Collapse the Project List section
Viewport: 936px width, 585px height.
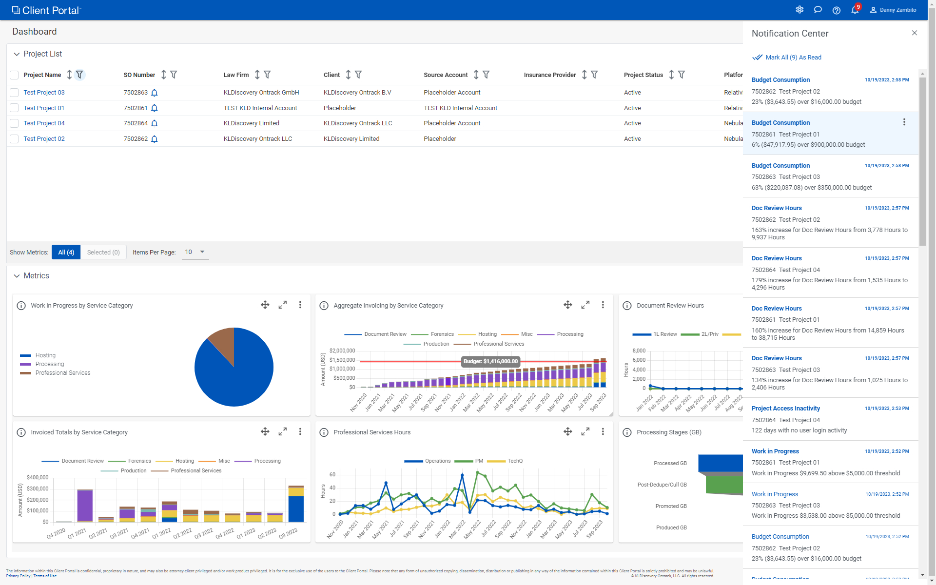click(x=17, y=54)
